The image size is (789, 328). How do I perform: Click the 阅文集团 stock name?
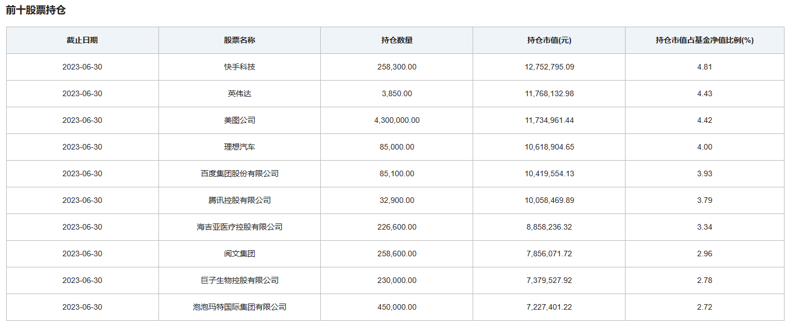[x=240, y=254]
